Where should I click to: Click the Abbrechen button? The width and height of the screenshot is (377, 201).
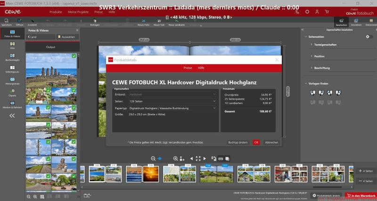pos(271,143)
